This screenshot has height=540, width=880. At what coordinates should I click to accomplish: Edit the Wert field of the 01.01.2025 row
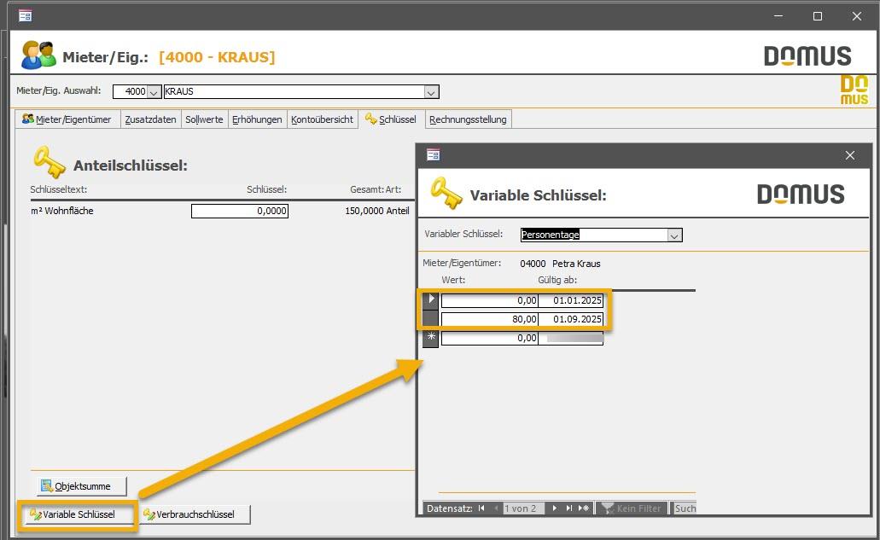pyautogui.click(x=489, y=300)
